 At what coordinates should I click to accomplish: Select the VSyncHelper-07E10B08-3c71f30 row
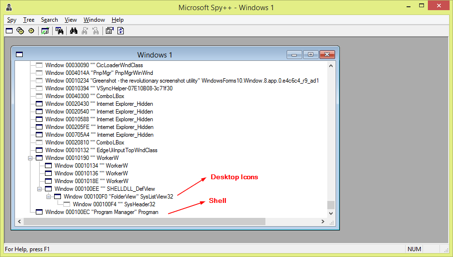109,88
